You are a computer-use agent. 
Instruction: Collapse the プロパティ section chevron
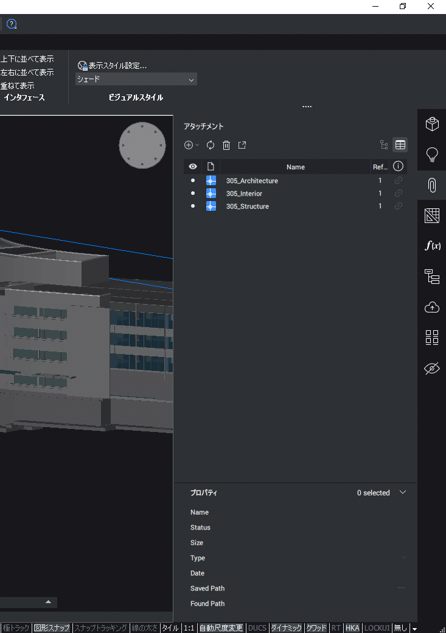click(x=402, y=492)
